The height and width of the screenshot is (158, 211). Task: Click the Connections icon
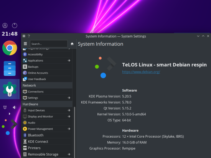25,92
